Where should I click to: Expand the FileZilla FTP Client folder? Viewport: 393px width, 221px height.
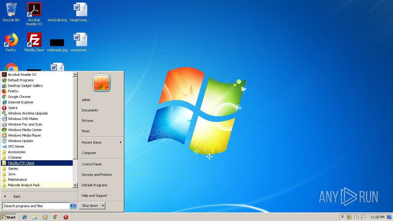(x=37, y=163)
